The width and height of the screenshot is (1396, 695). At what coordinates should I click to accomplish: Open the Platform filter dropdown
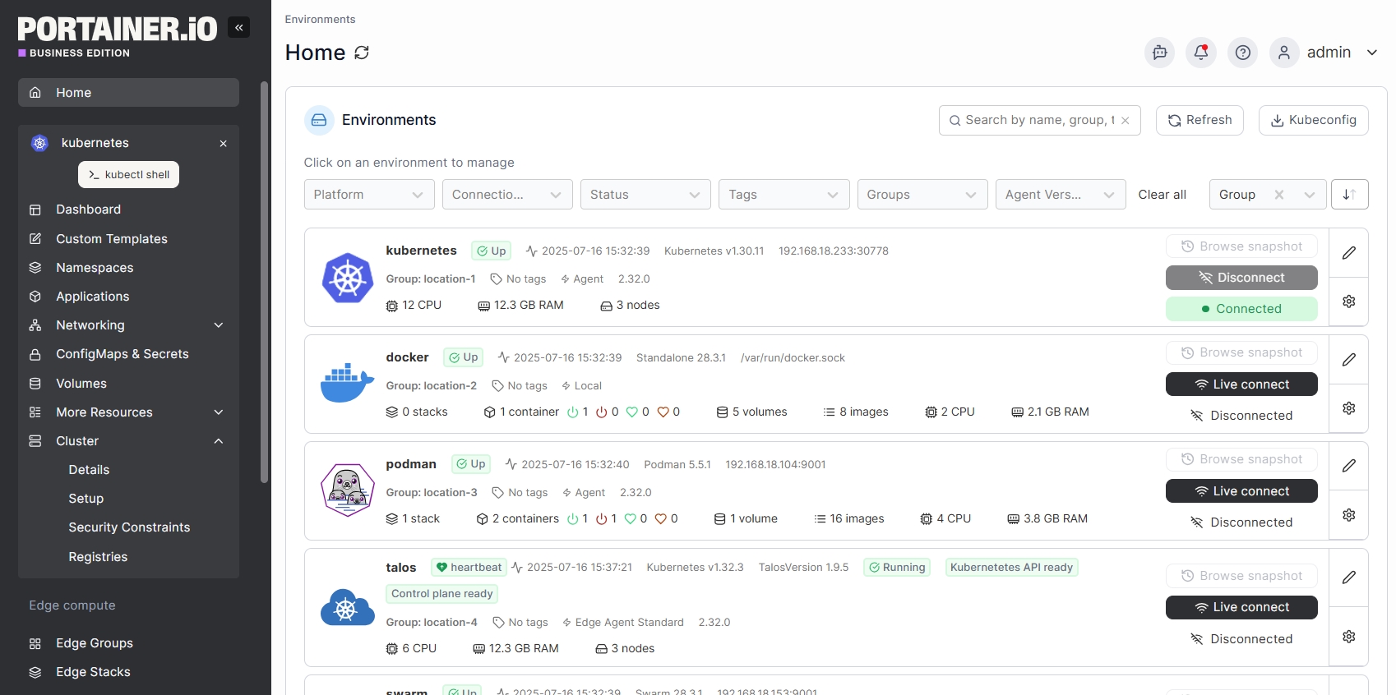[x=369, y=195]
